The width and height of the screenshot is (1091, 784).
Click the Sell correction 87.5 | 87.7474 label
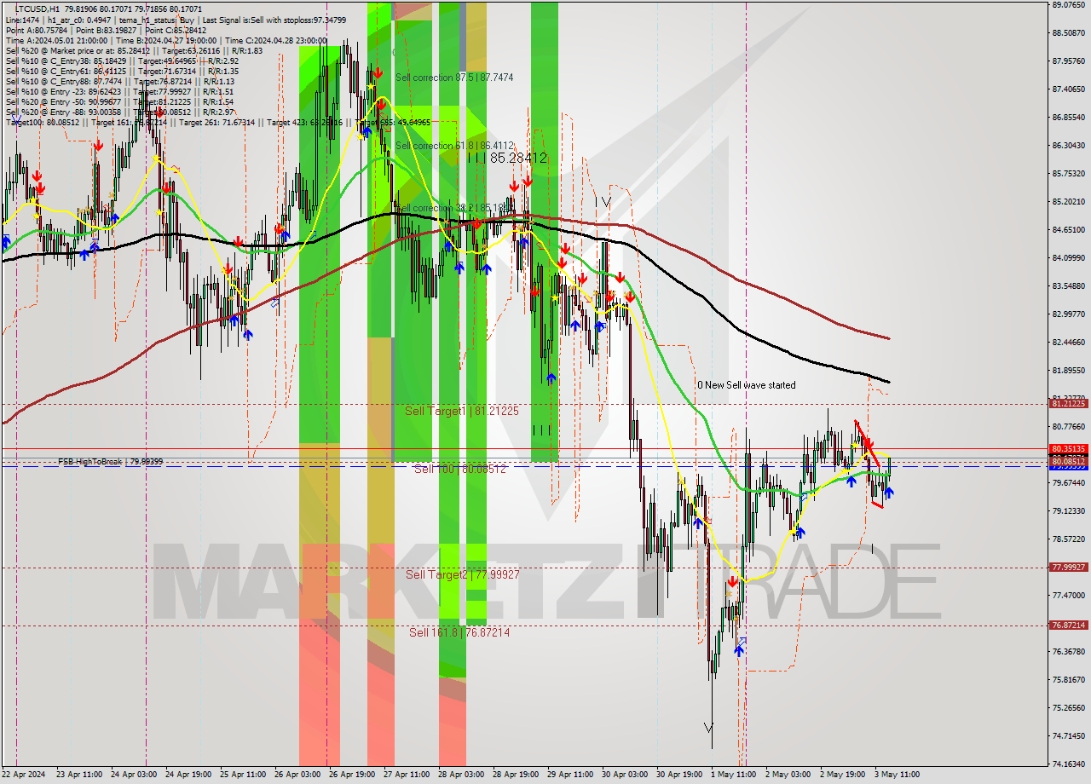454,78
